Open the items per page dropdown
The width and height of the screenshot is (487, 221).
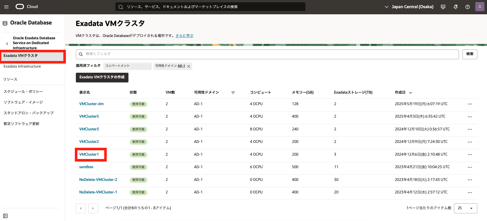pos(465,208)
